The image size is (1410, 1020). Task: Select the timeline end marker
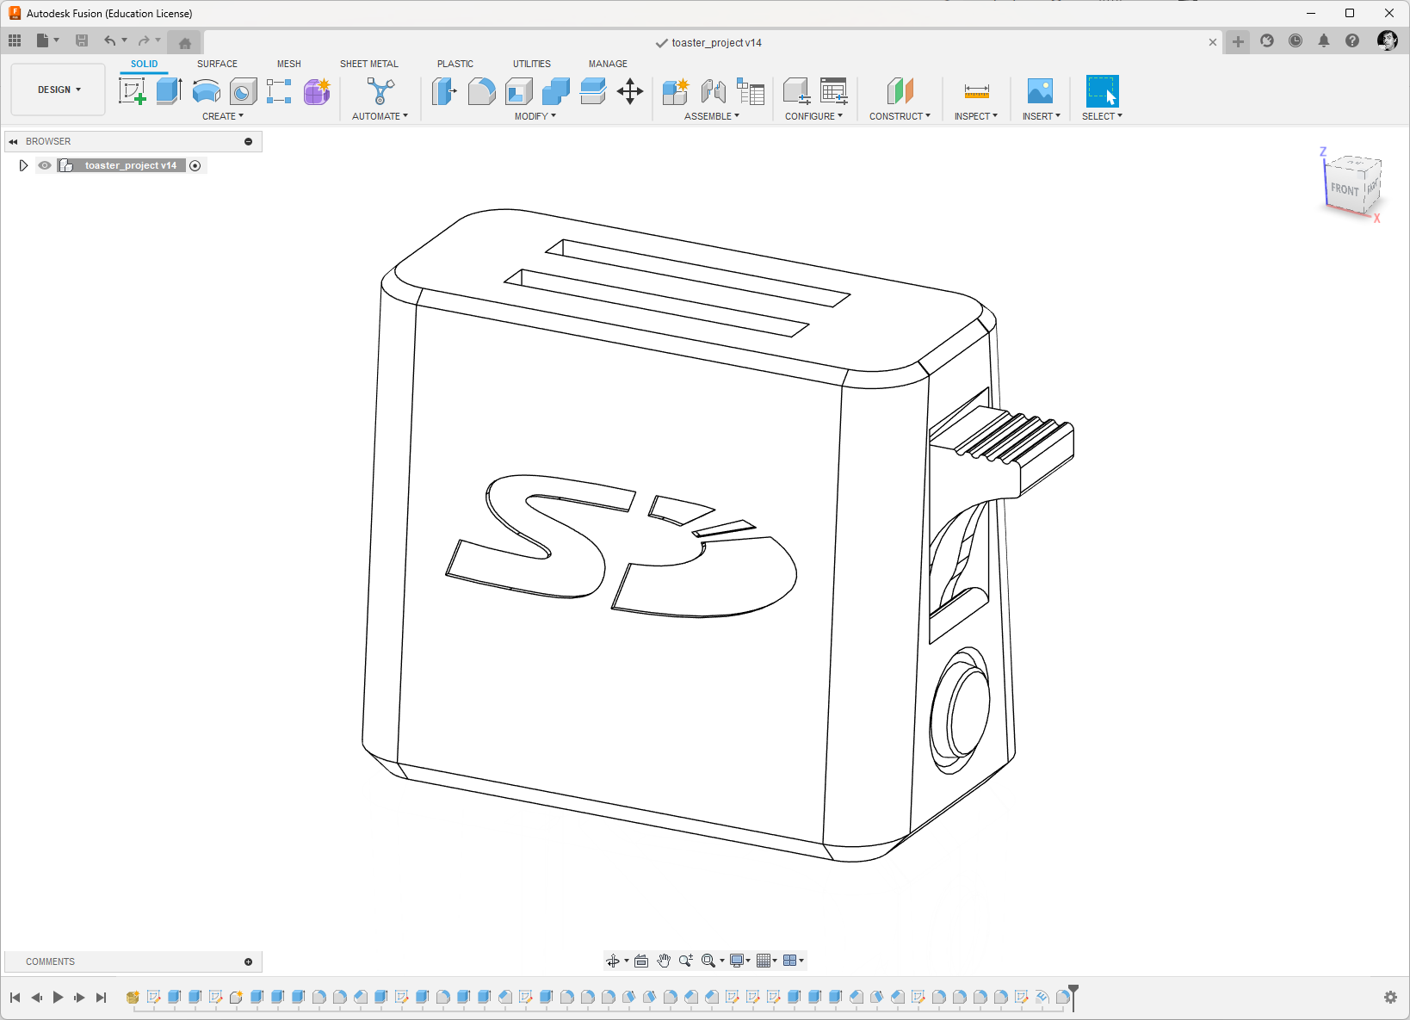1073,997
